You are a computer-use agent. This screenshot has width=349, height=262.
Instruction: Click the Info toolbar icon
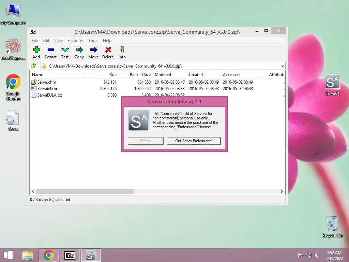point(122,49)
